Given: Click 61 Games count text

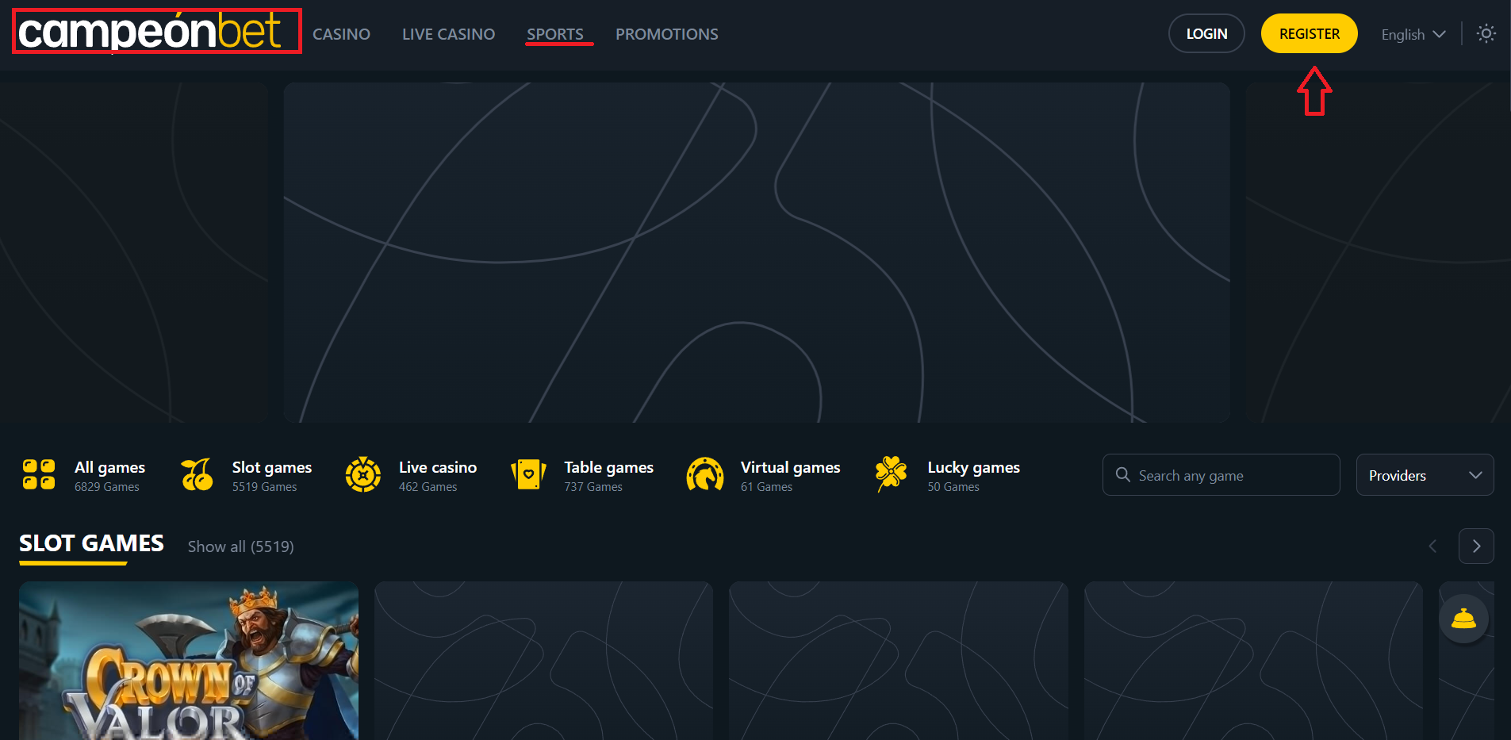Looking at the screenshot, I should click(767, 487).
